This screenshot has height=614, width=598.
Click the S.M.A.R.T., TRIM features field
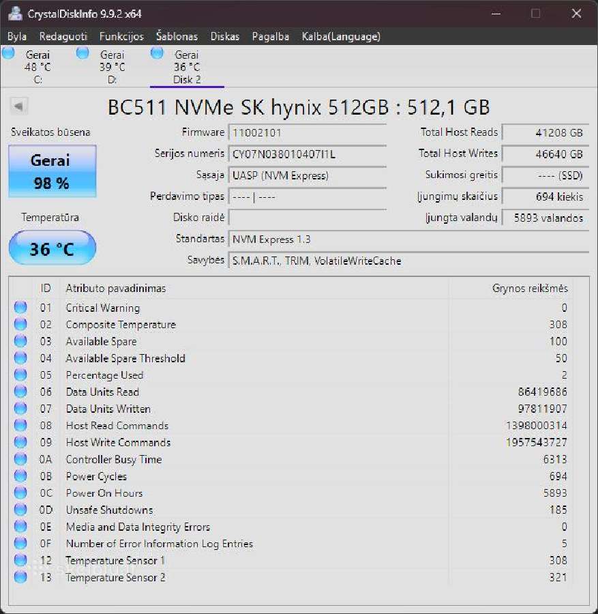click(x=409, y=261)
